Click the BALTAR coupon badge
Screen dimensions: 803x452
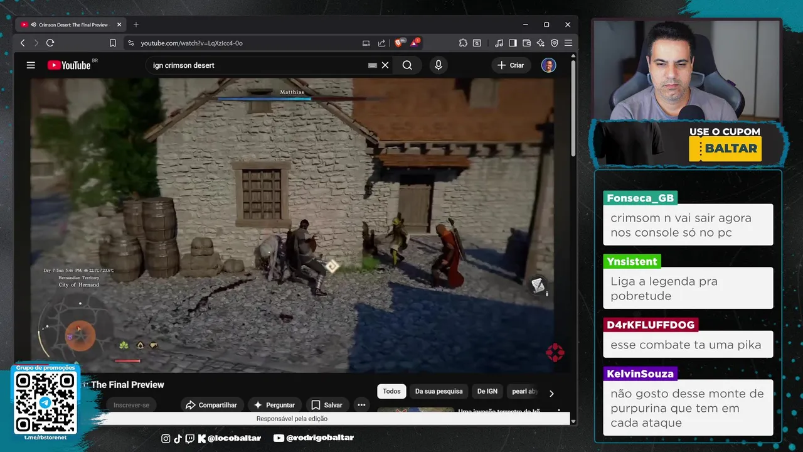(x=725, y=149)
